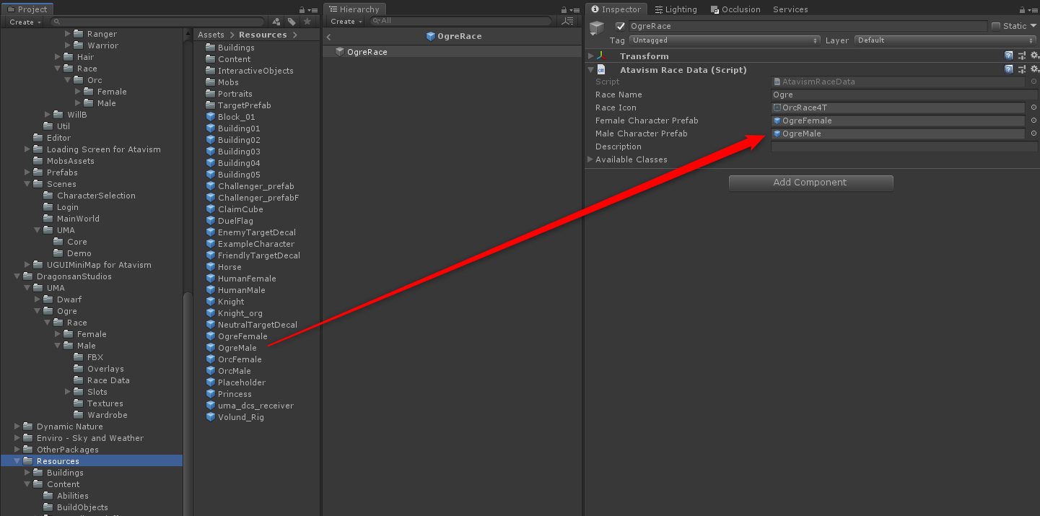This screenshot has height=516, width=1040.
Task: Click the Transform component help icon
Action: tap(1009, 56)
